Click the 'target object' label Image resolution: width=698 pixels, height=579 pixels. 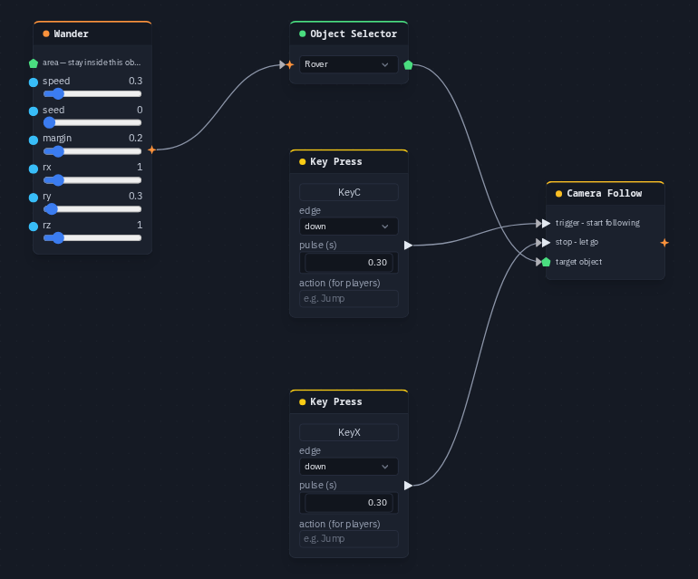click(578, 262)
